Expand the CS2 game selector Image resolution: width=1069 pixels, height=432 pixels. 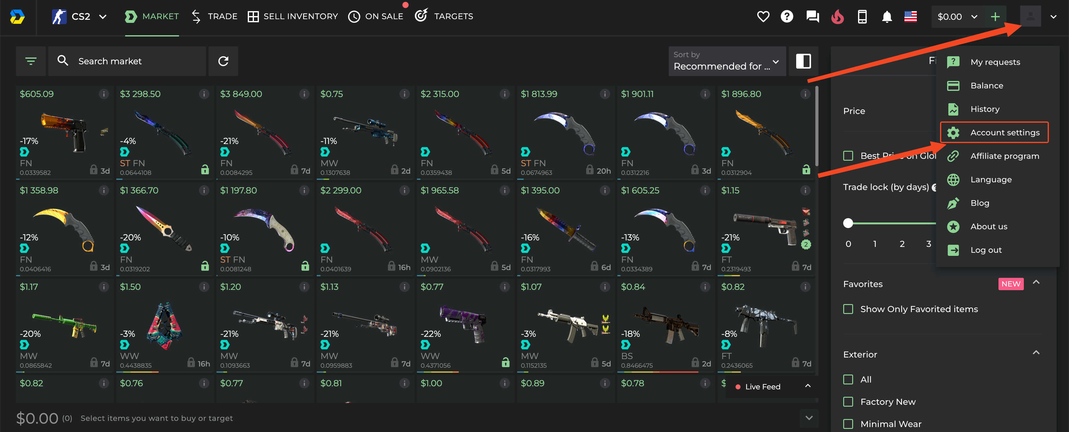[x=80, y=17]
